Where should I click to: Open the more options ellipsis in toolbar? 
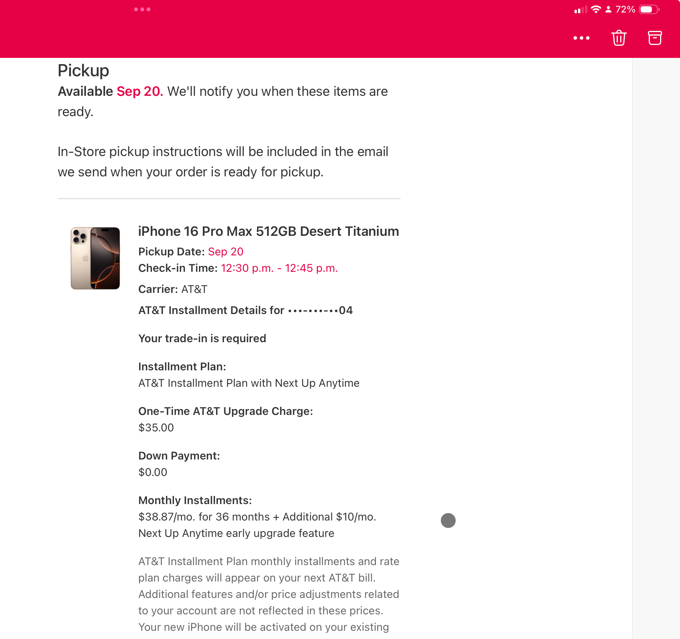tap(582, 38)
